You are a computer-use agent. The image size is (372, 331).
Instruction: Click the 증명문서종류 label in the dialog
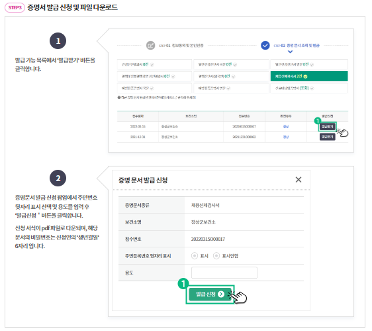[137, 205]
